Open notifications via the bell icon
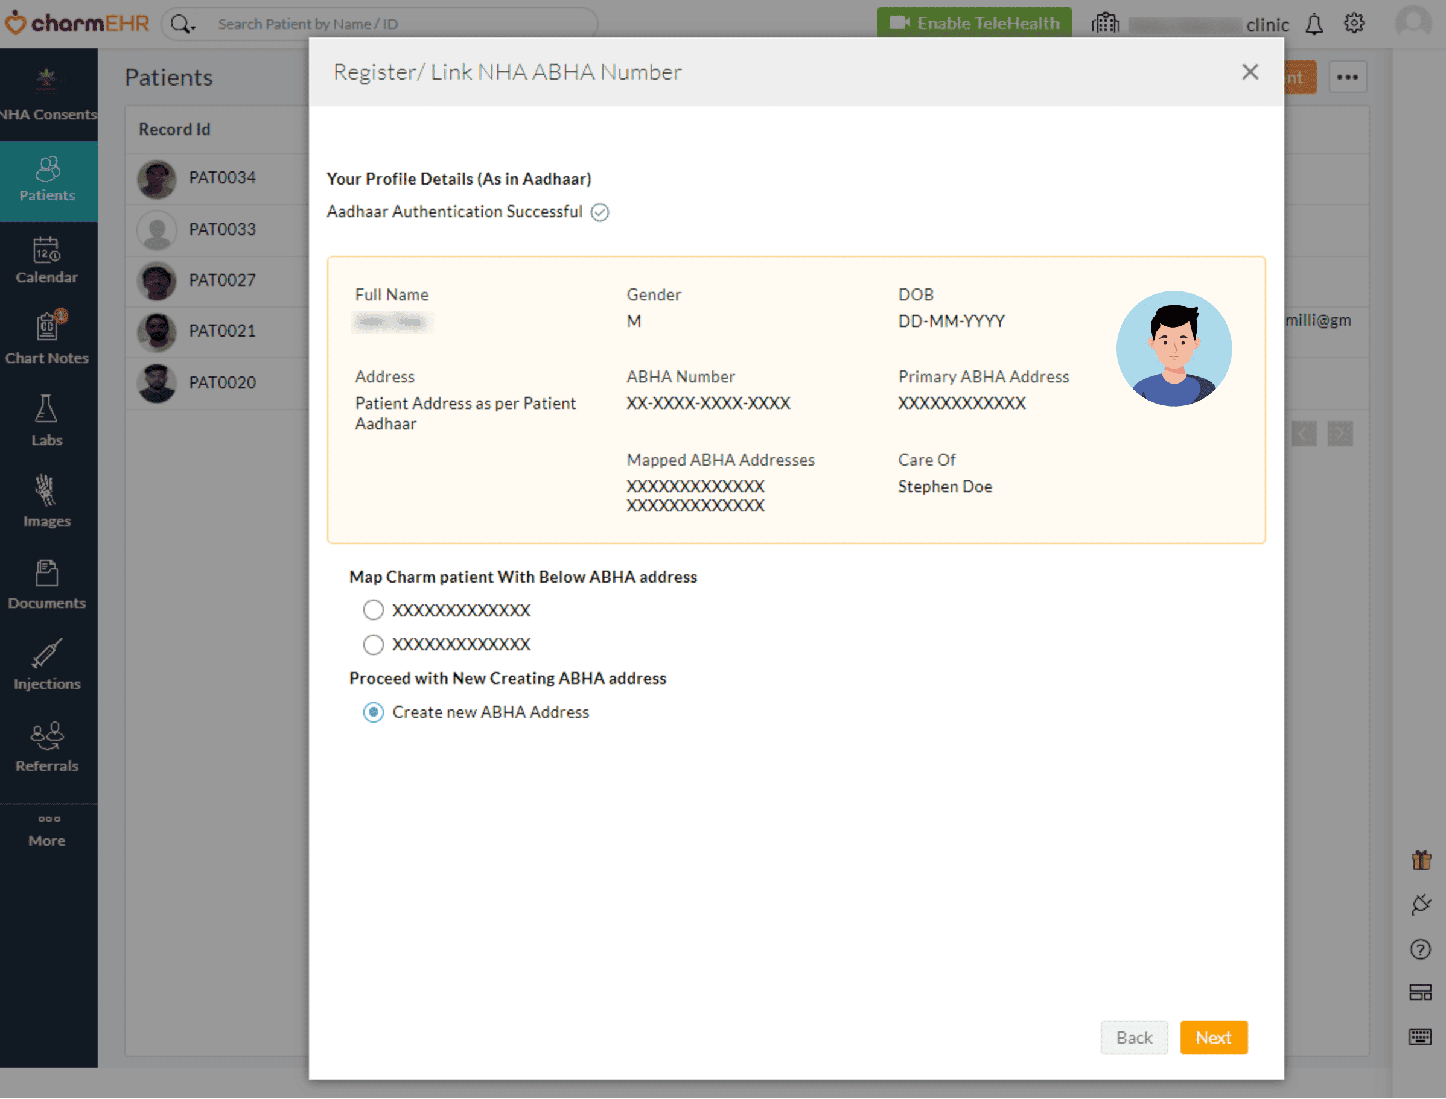The width and height of the screenshot is (1446, 1099). [x=1314, y=24]
